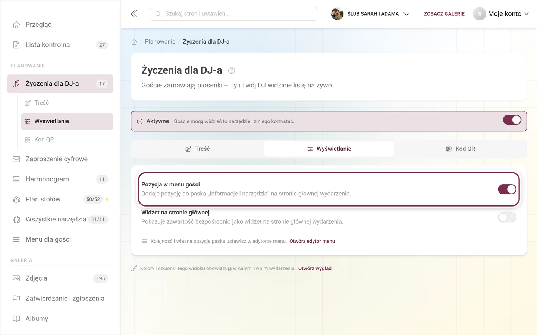Click the Otwórz edytor menu link
This screenshot has height=335, width=537.
click(312, 241)
